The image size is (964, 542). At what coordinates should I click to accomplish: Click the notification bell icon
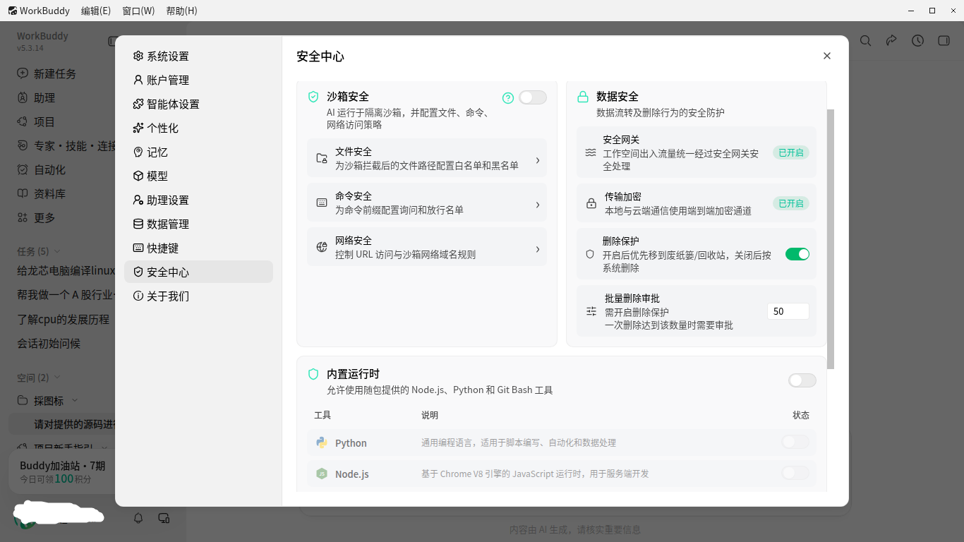pyautogui.click(x=139, y=518)
